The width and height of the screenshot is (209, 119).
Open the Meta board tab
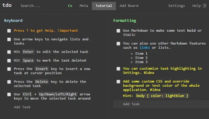pyautogui.click(x=84, y=6)
